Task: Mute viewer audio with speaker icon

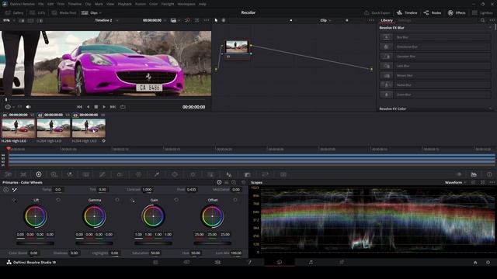Action: (28, 107)
